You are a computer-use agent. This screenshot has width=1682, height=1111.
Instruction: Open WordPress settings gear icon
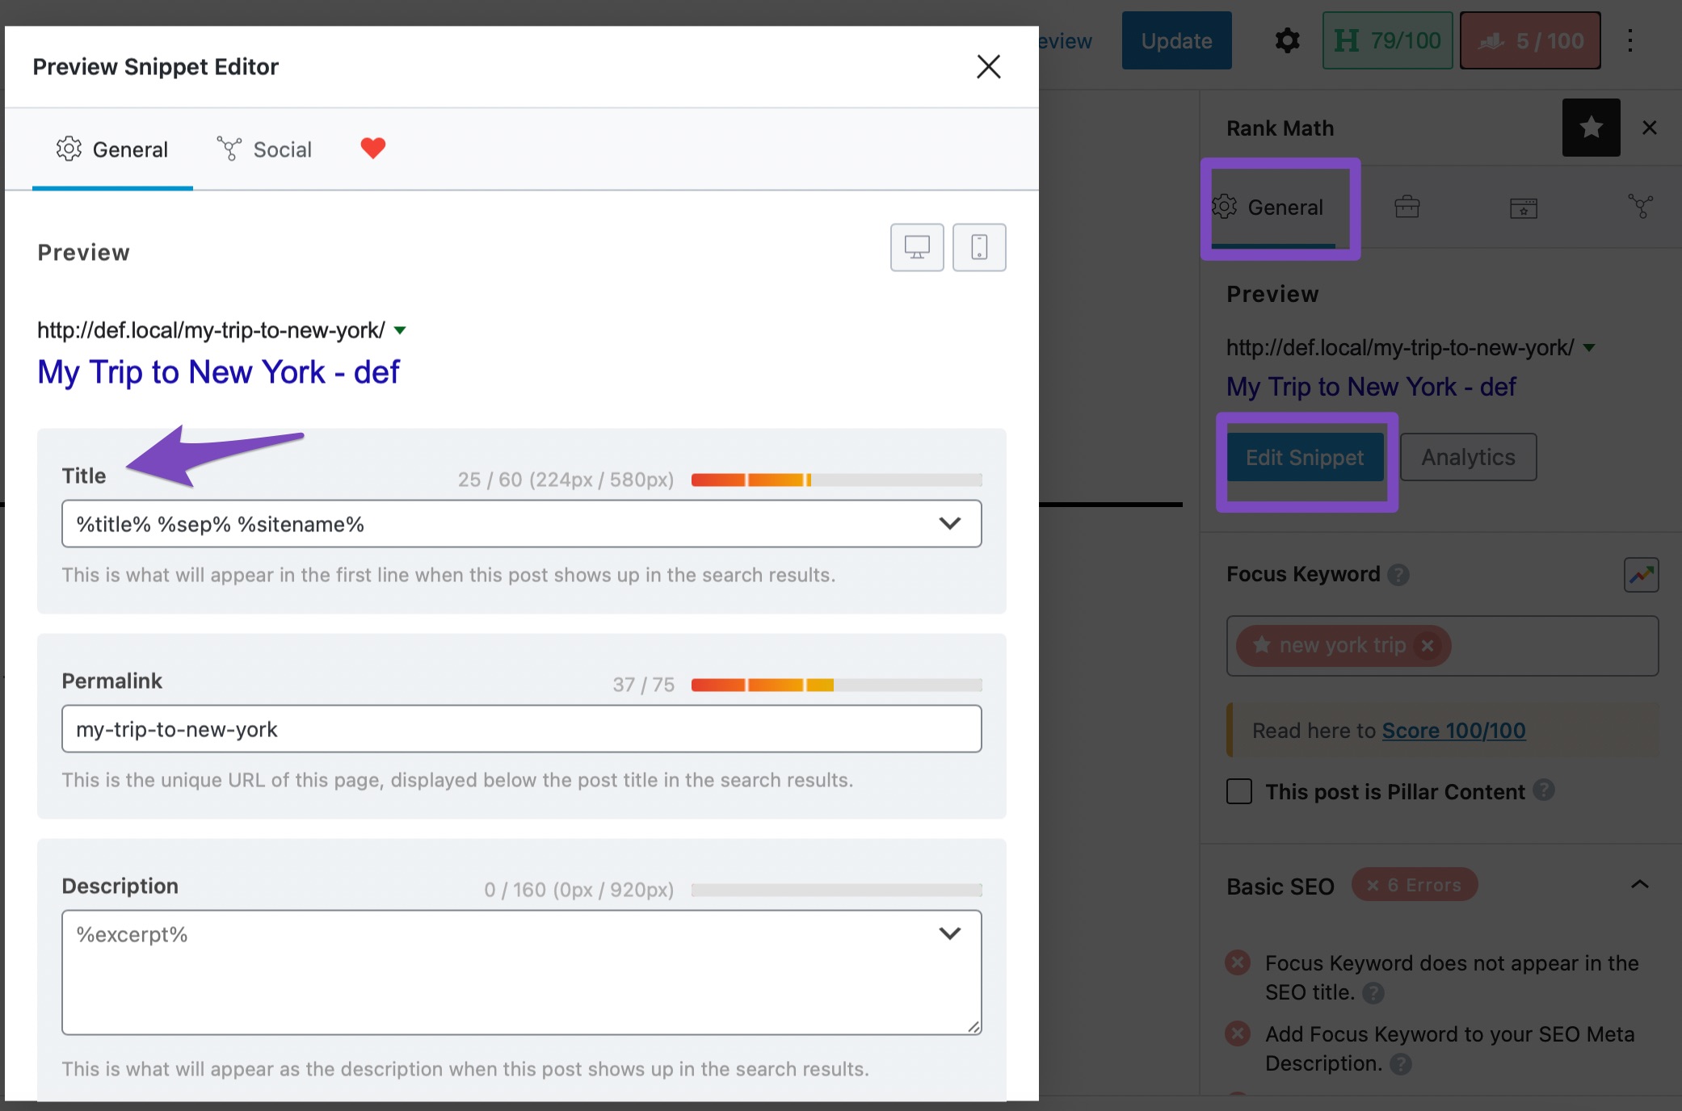click(1287, 40)
